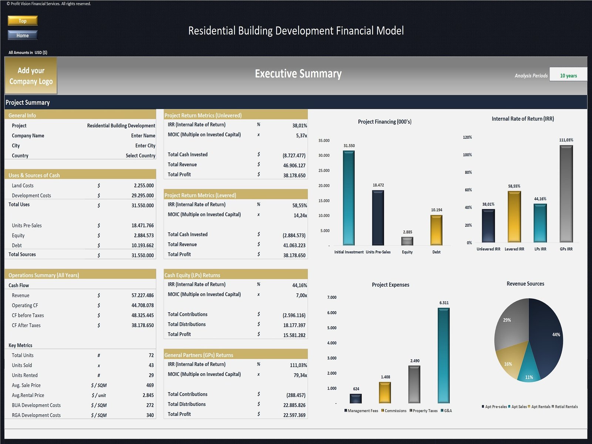Open the Analysis Periods 10 years dropdown
The width and height of the screenshot is (592, 444).
click(x=568, y=75)
